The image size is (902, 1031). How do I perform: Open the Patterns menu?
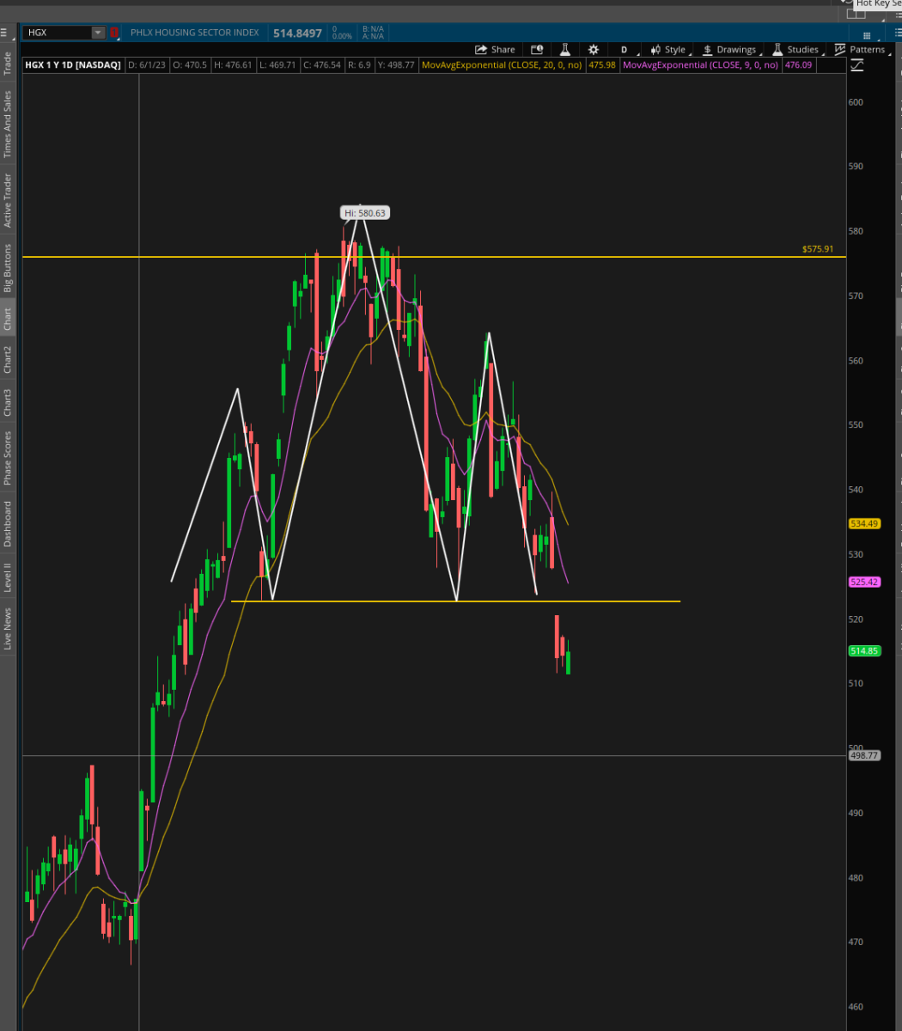(x=860, y=50)
